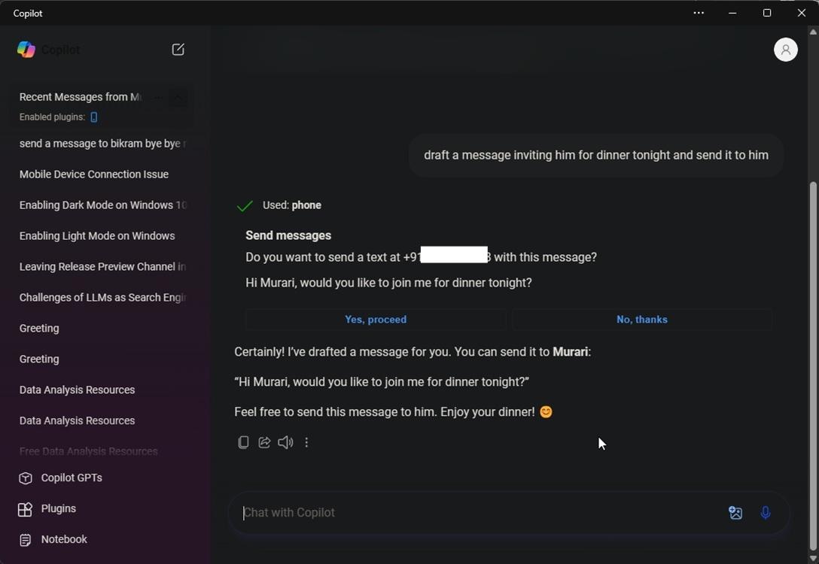Share the Copilot response

[x=264, y=442]
